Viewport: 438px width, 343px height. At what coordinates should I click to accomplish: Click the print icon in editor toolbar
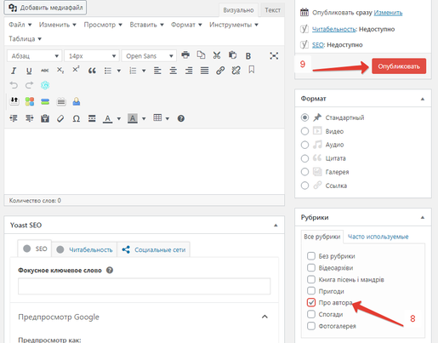[x=185, y=54]
